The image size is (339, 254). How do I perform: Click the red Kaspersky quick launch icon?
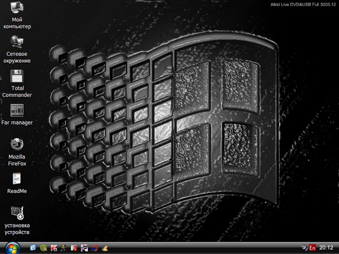54,248
